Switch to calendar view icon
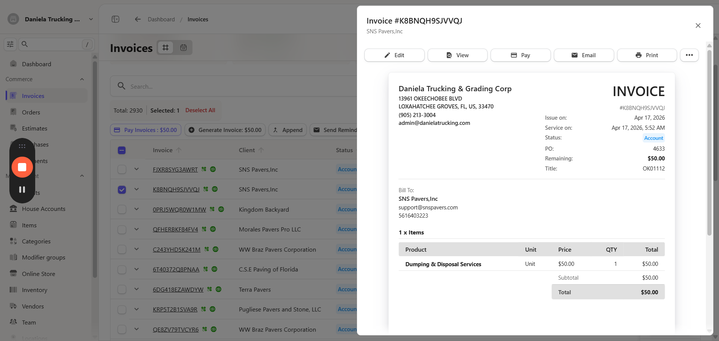The image size is (719, 341). (183, 47)
